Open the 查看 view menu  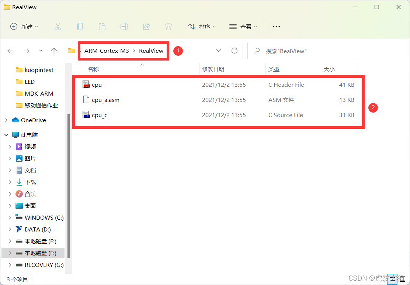click(x=243, y=27)
